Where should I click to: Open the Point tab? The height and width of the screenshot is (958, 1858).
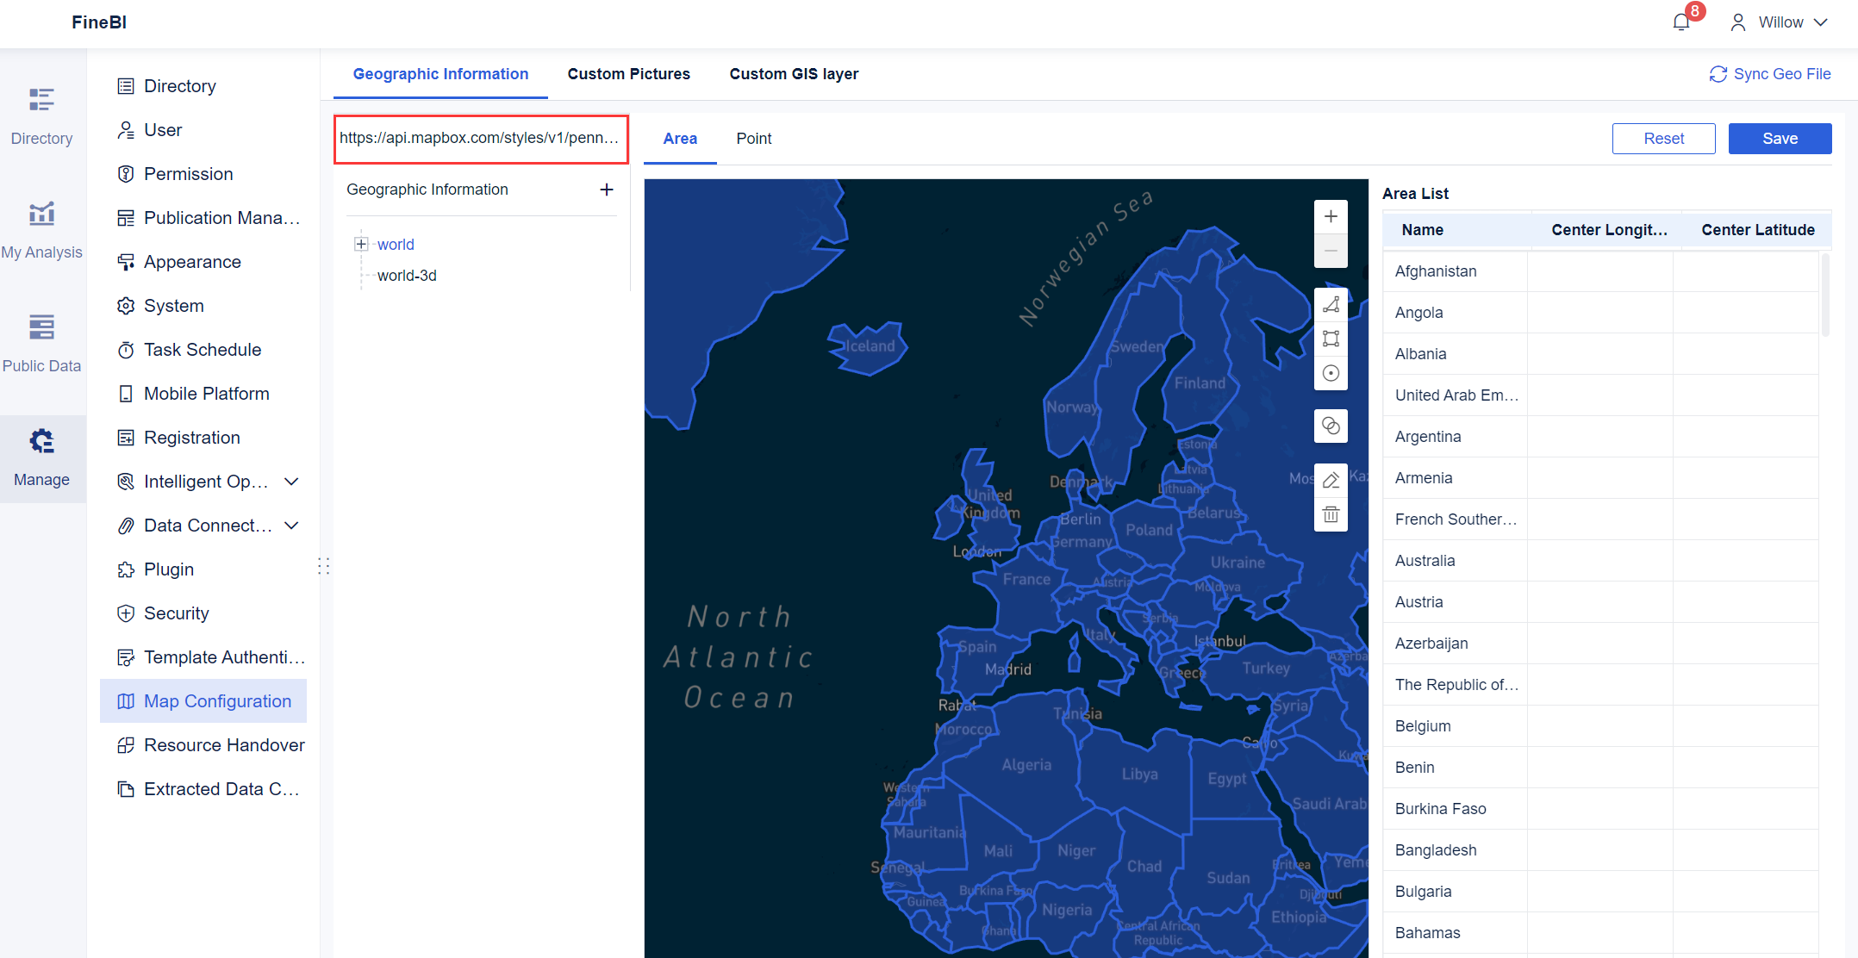(753, 138)
